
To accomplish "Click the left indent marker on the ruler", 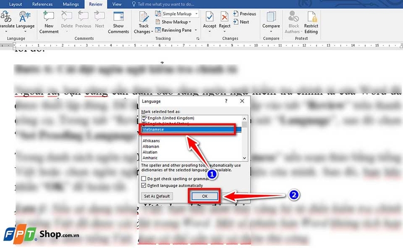I will (15, 46).
